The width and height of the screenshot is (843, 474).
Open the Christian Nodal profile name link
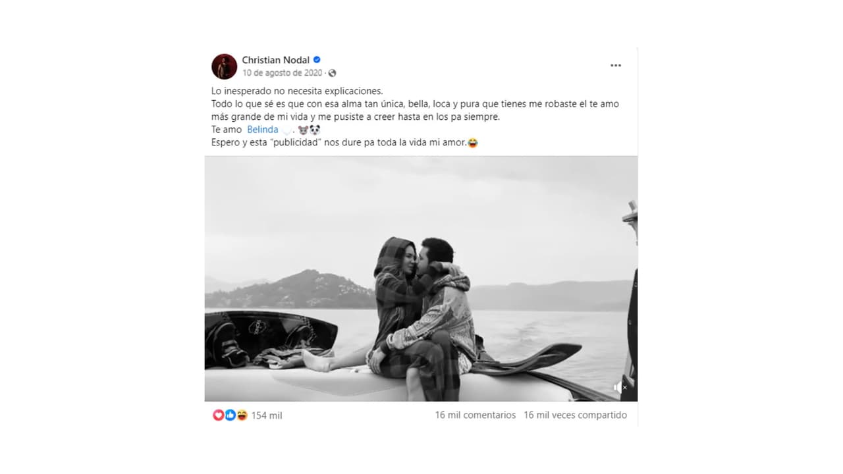pos(275,60)
